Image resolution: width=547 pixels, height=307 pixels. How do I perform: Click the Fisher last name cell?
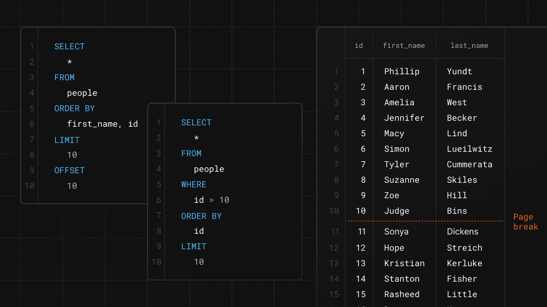coord(462,279)
